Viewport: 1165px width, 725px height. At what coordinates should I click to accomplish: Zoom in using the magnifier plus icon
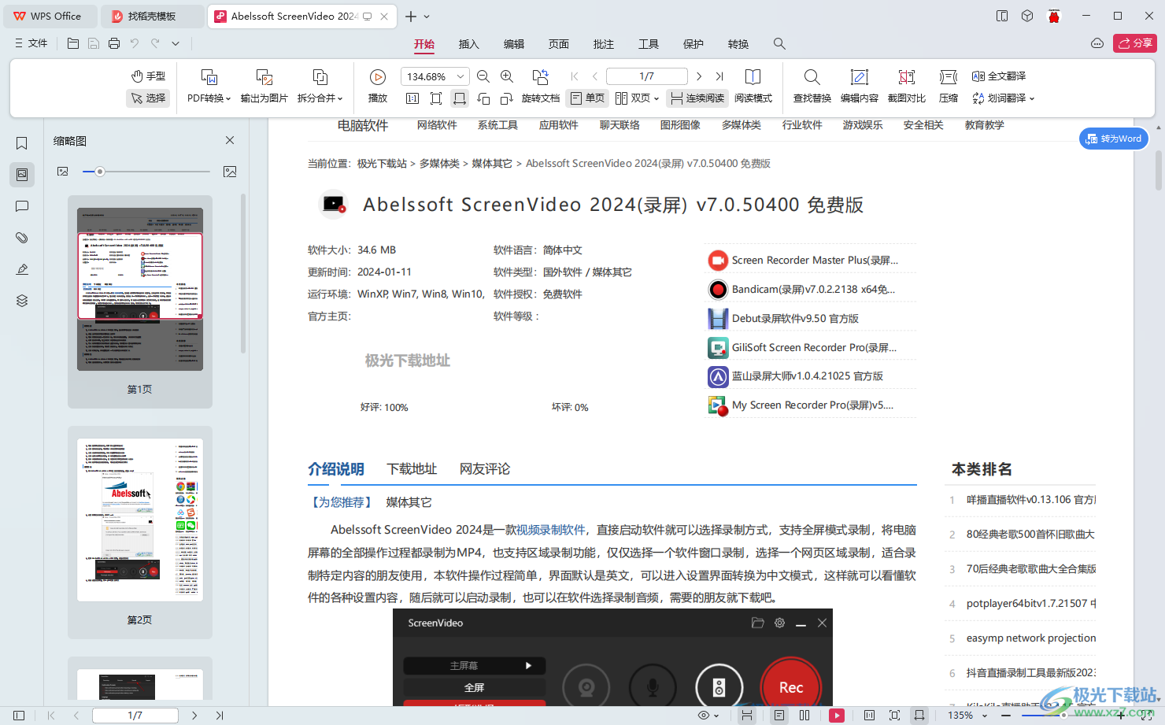coord(507,76)
